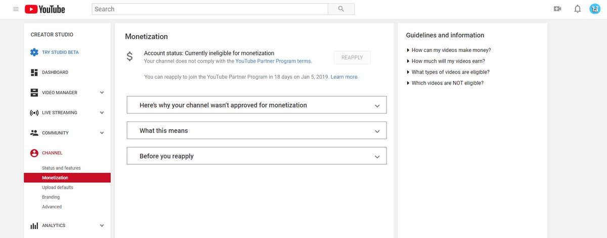The width and height of the screenshot is (607, 238).
Task: Click the Creator Studio heading
Action: [x=52, y=35]
